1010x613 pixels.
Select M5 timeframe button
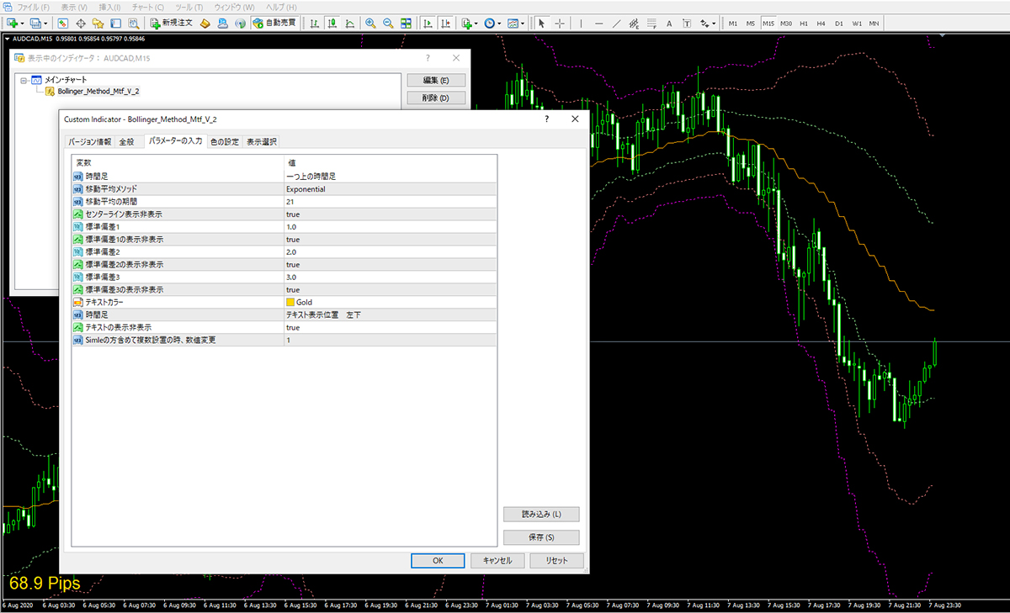[x=751, y=23]
